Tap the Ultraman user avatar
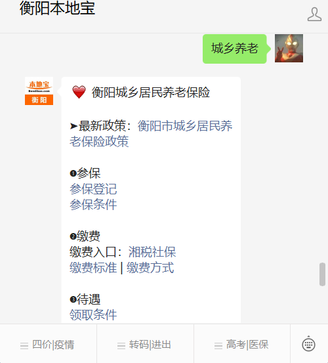This screenshot has width=328, height=363. [289, 49]
